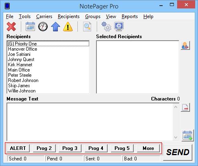Open the File menu
This screenshot has height=166, width=198.
point(10,16)
